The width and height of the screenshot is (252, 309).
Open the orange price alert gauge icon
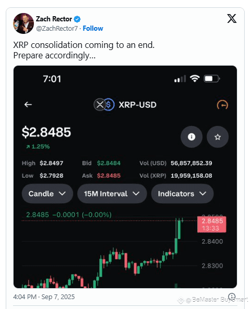click(x=222, y=105)
